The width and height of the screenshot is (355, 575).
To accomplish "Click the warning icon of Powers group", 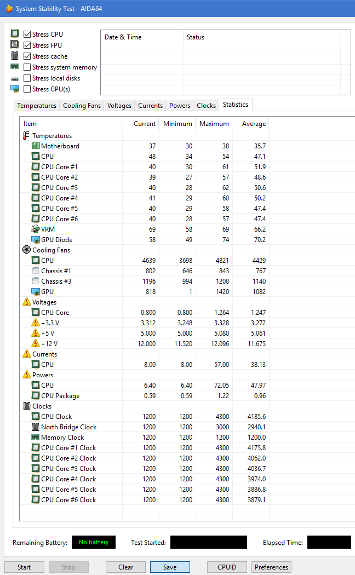I will tap(27, 375).
